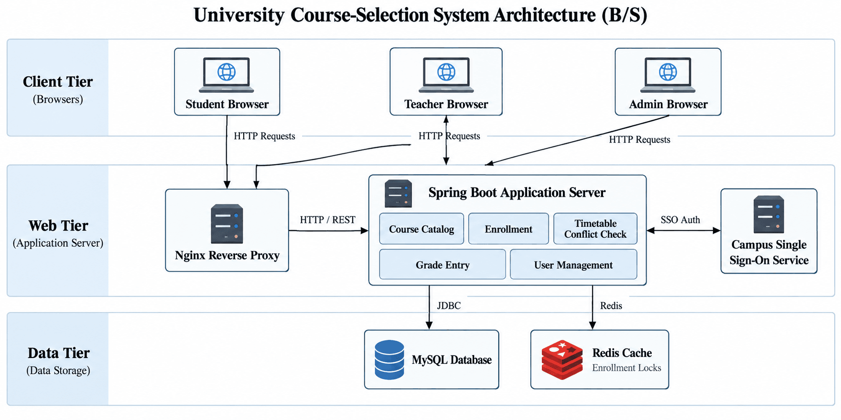Viewport: 841px width, 420px height.
Task: Click the Admin Browser laptop icon
Action: coord(668,75)
